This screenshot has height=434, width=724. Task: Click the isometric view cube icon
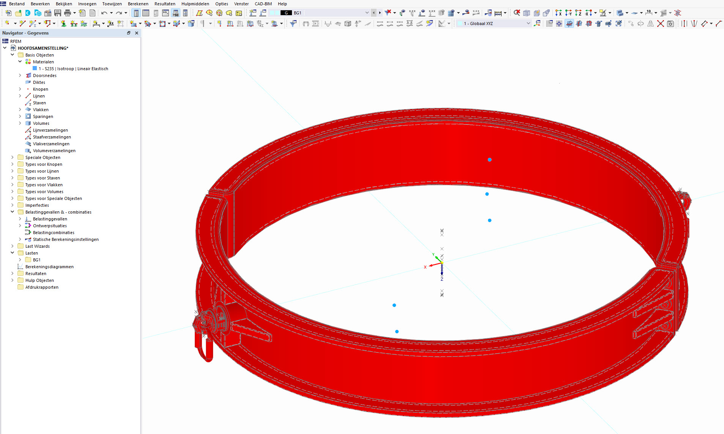[x=527, y=13]
